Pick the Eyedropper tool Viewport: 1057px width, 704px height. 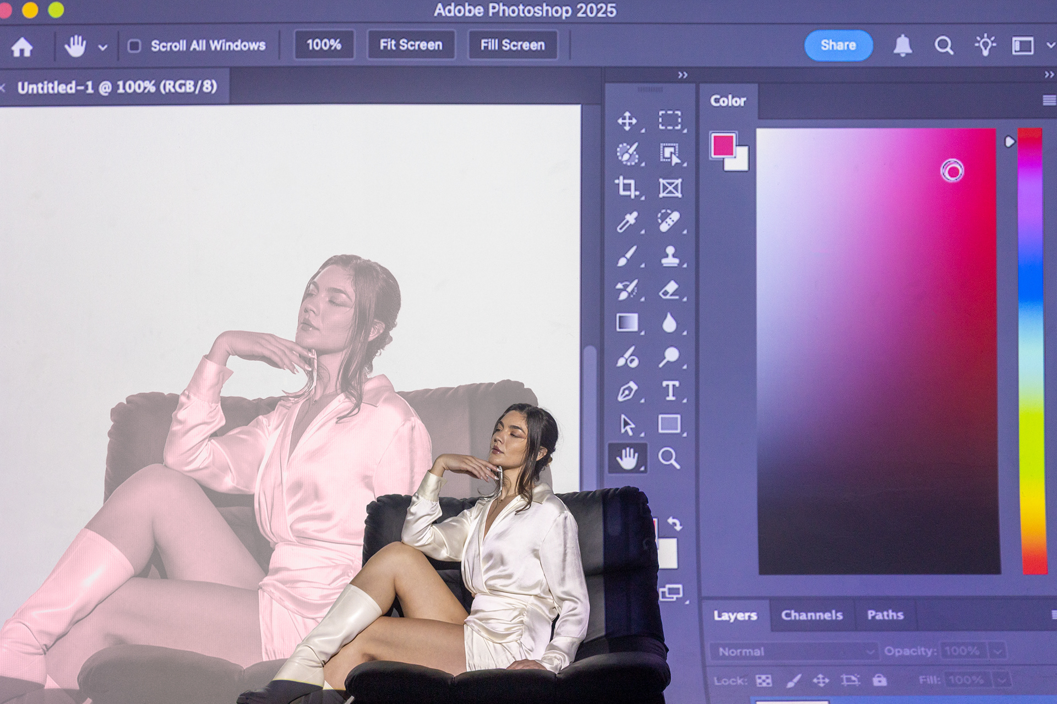coord(627,222)
